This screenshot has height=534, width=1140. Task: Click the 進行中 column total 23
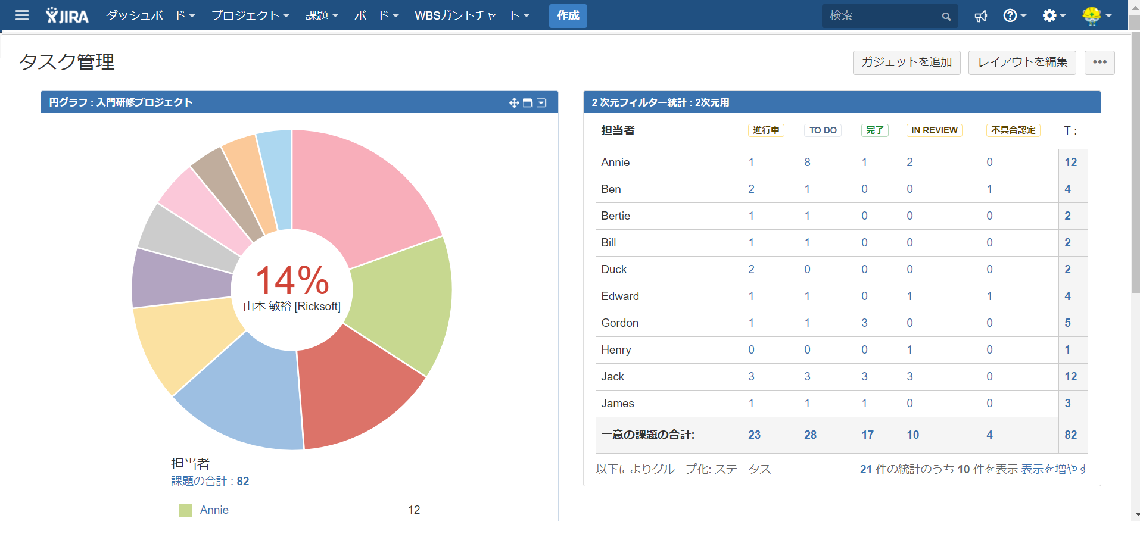754,435
